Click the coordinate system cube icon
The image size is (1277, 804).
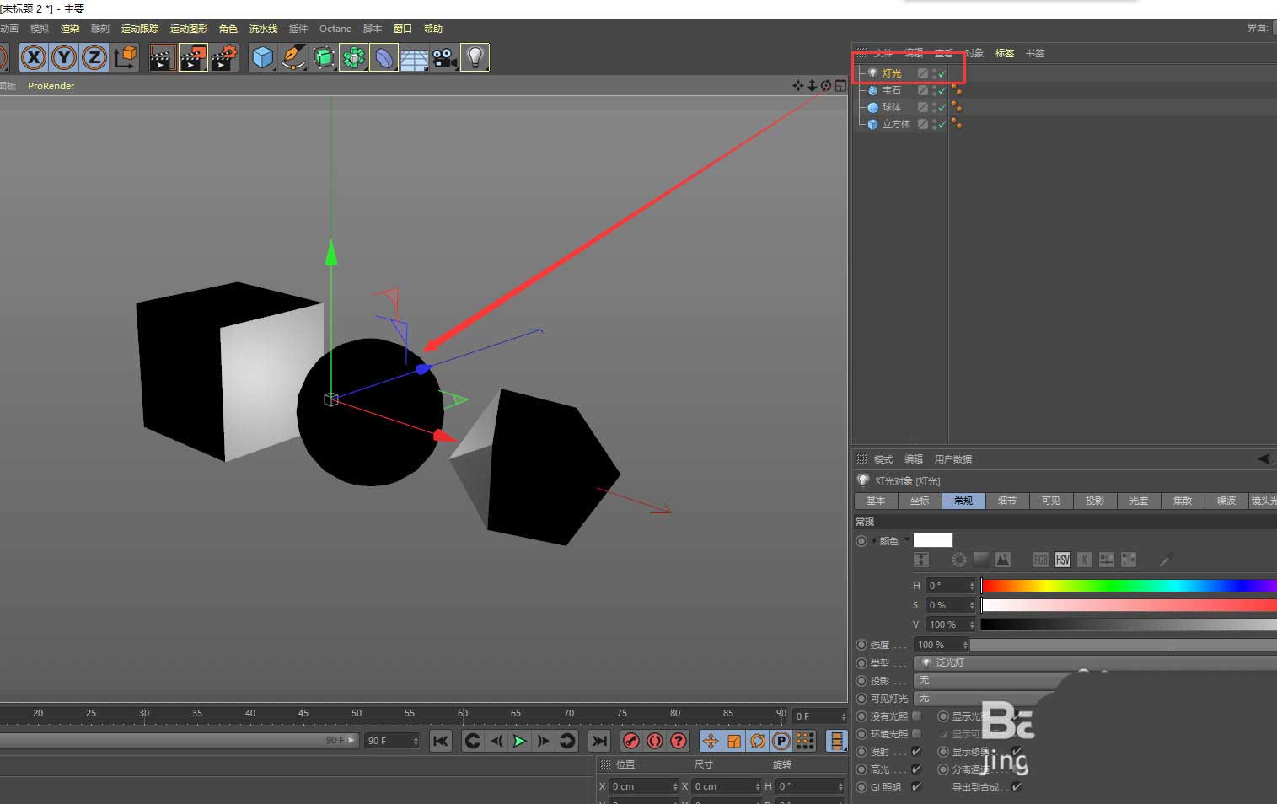pos(126,57)
